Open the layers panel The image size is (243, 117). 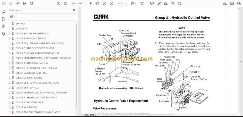tap(4, 34)
